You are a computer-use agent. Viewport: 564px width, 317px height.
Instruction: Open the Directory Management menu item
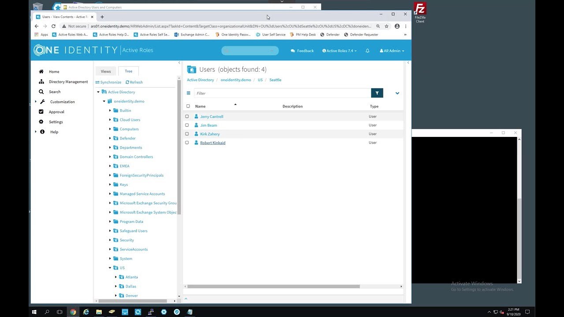click(68, 81)
